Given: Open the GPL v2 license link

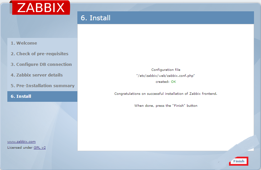Looking at the screenshot, I should coord(40,148).
